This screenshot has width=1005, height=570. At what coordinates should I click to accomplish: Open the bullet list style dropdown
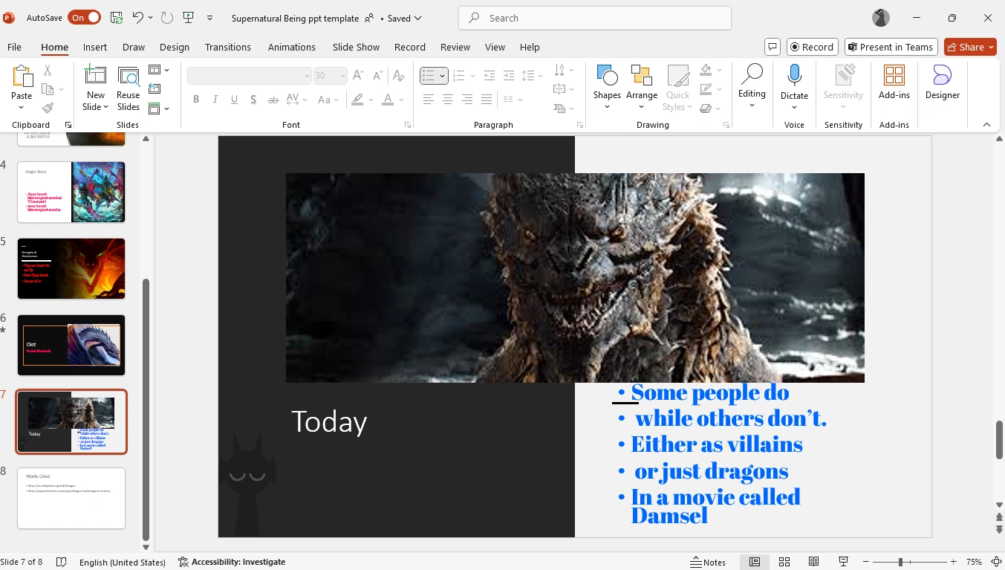coord(440,75)
